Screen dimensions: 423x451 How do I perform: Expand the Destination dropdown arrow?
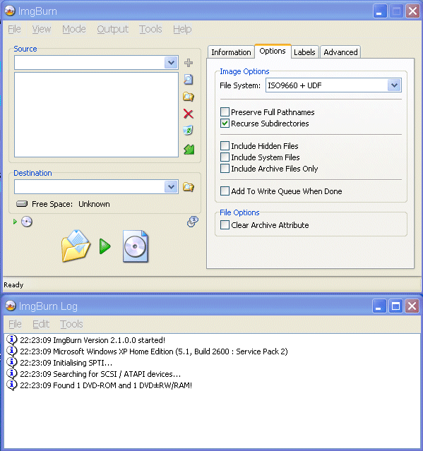[x=171, y=186]
